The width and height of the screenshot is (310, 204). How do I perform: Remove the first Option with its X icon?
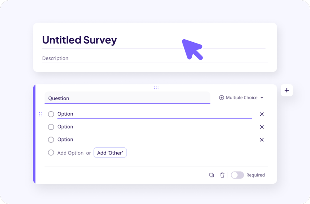[262, 114]
